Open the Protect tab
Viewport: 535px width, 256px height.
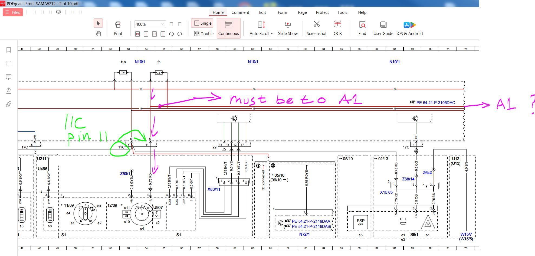click(x=322, y=12)
